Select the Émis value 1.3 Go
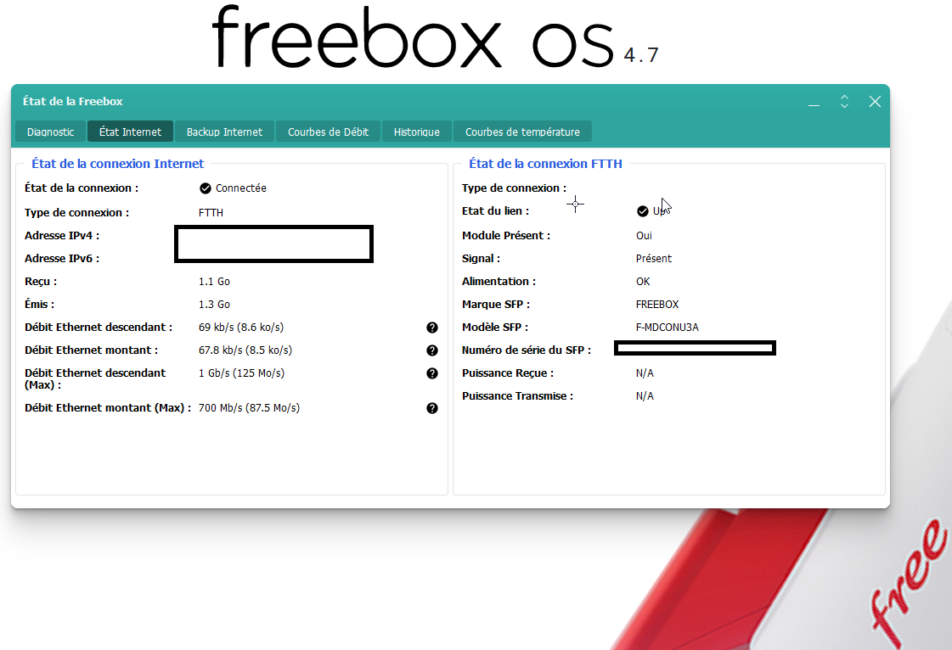 pyautogui.click(x=214, y=304)
